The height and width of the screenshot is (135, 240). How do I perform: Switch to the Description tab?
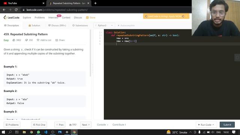tap(12, 25)
